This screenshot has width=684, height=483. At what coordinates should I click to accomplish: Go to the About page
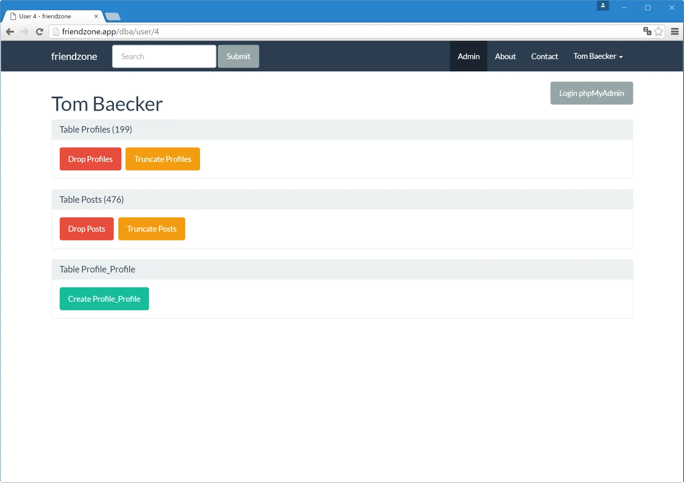(505, 56)
